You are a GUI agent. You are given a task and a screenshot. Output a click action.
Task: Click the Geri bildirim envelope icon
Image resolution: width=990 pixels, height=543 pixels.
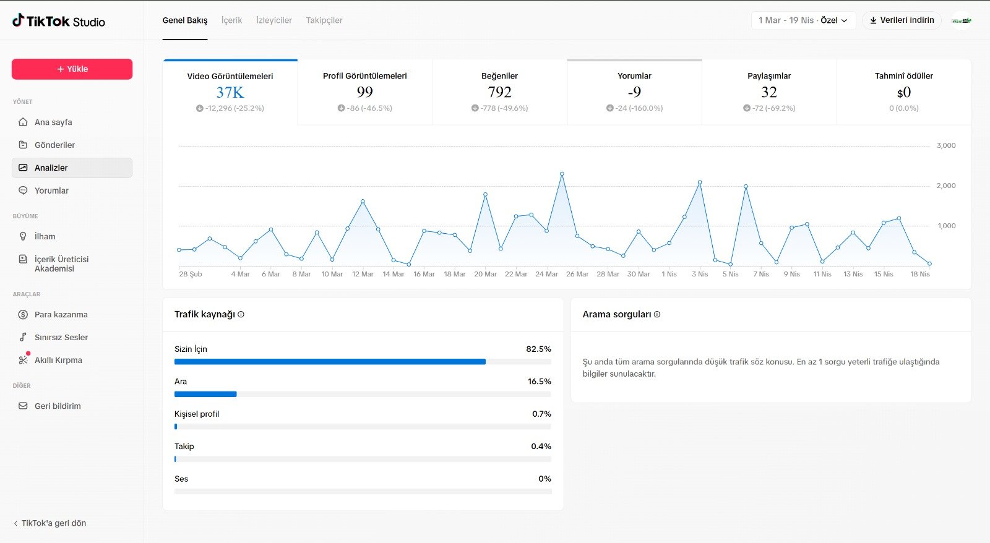coord(23,406)
